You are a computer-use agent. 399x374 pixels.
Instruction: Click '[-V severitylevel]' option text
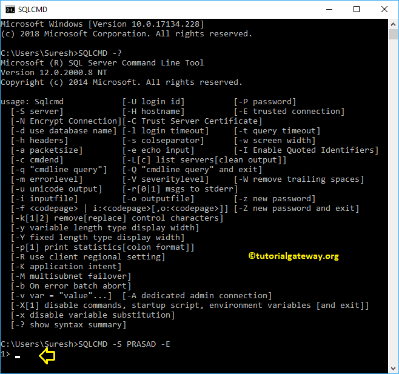tap(166, 179)
